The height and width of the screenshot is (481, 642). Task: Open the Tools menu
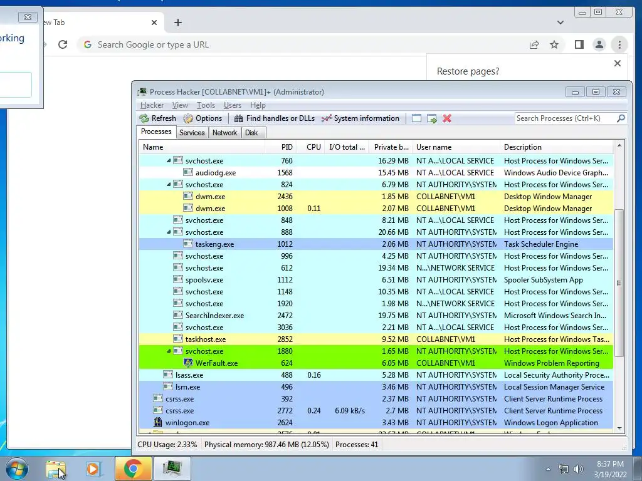[206, 105]
